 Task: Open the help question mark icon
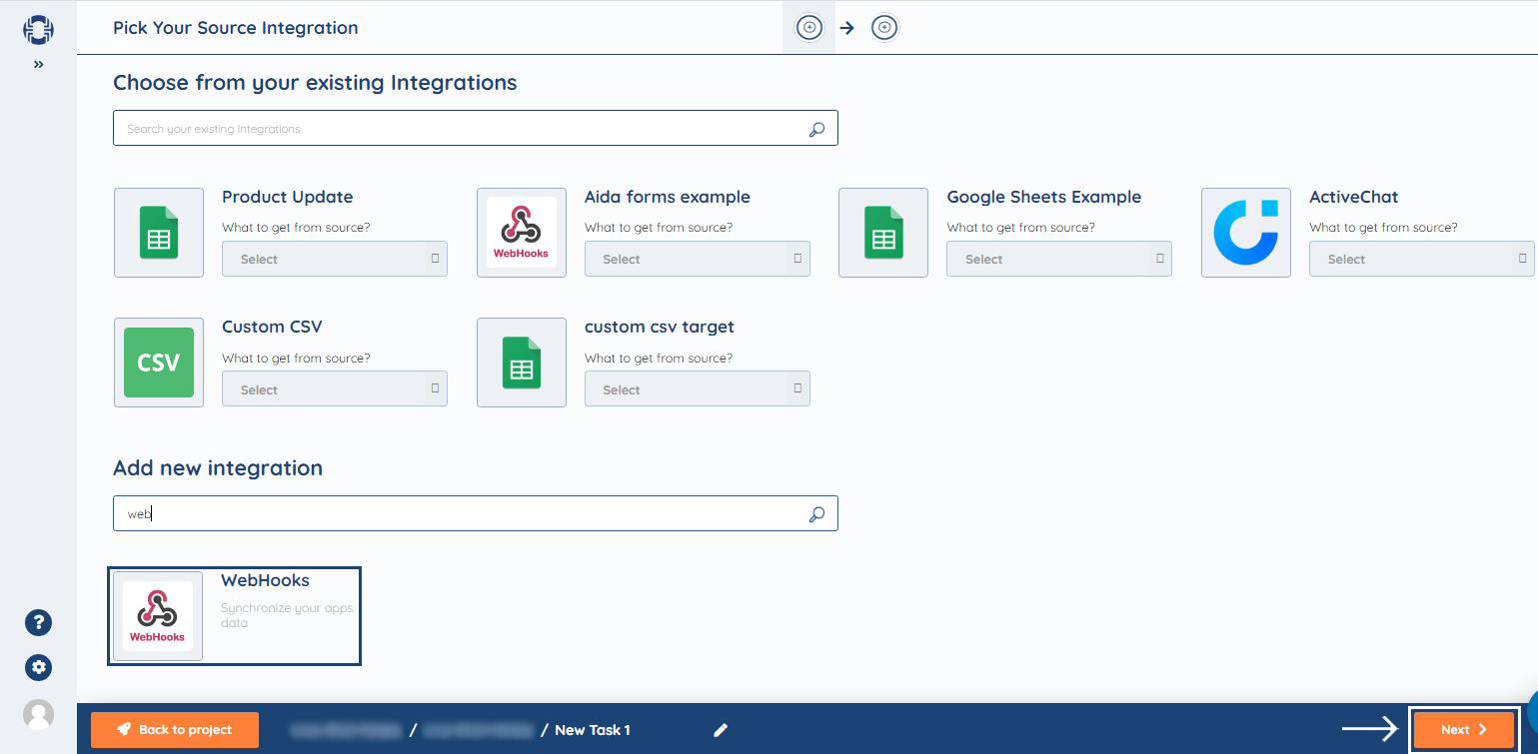coord(38,622)
